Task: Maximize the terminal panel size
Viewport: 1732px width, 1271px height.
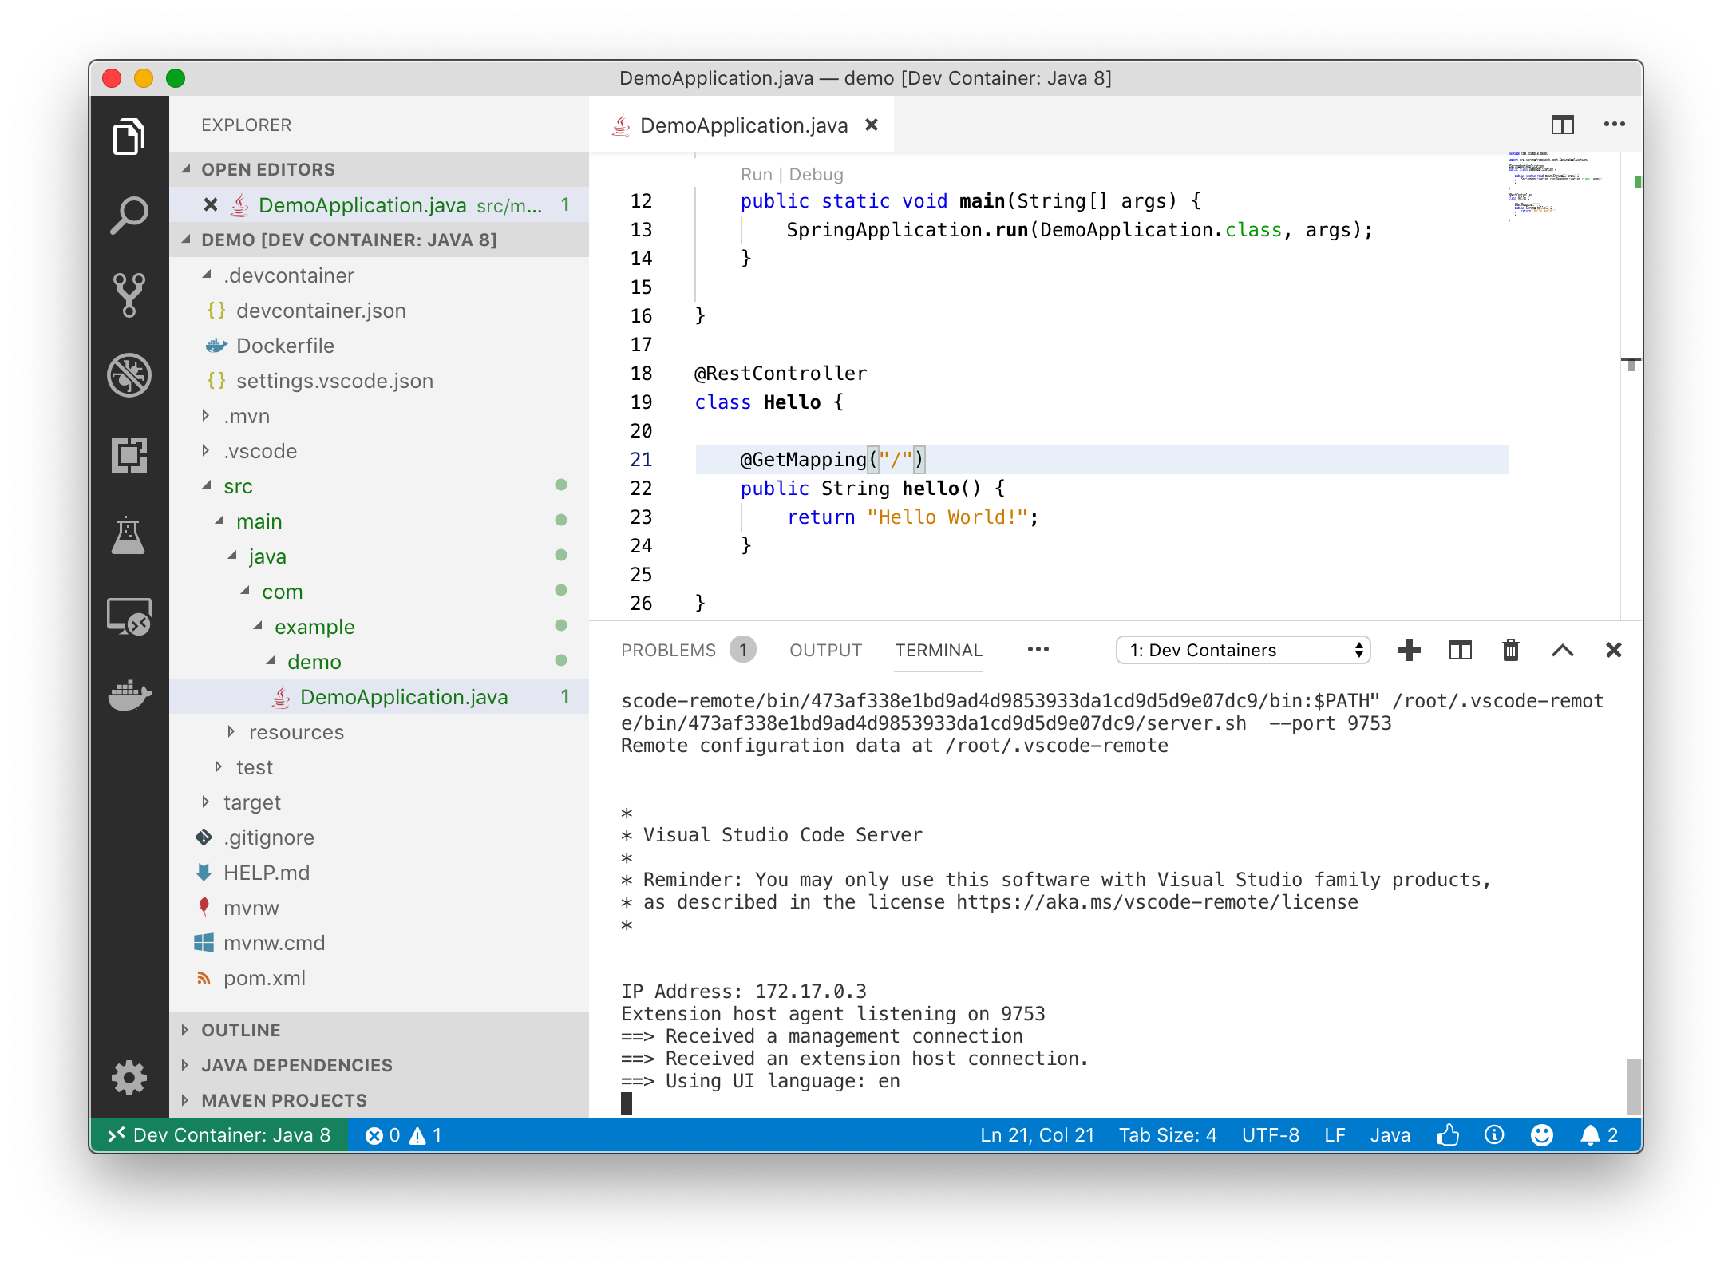Action: click(1562, 650)
